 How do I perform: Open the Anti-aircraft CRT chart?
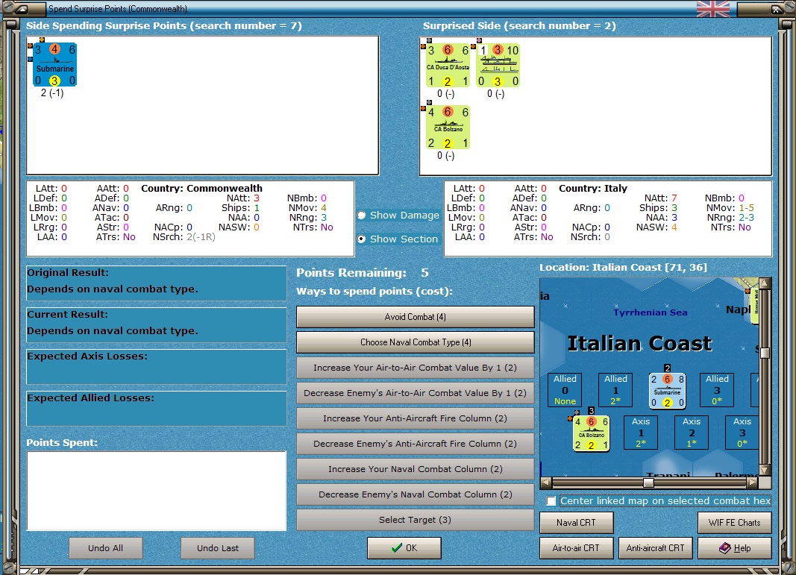pyautogui.click(x=656, y=548)
